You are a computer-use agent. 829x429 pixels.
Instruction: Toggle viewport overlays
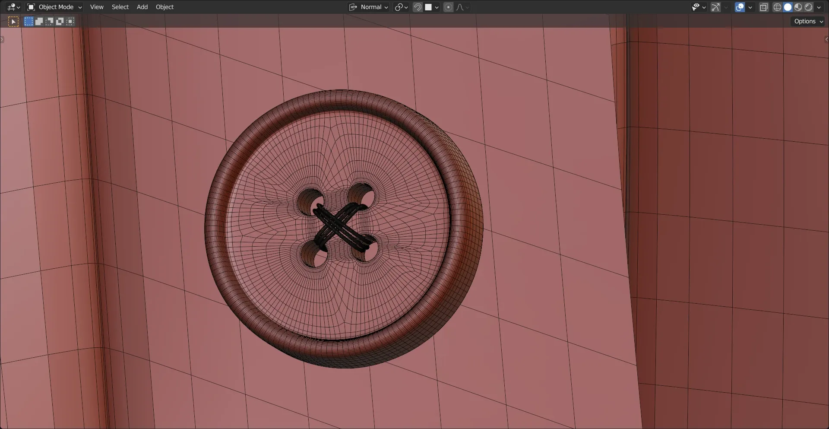click(740, 7)
